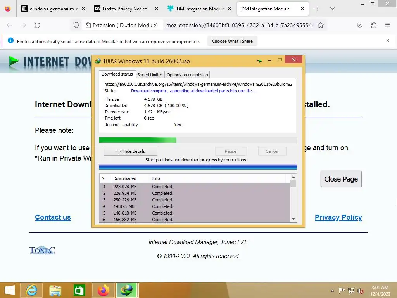Image resolution: width=397 pixels, height=298 pixels.
Task: Go forward to next page
Action: (23, 25)
